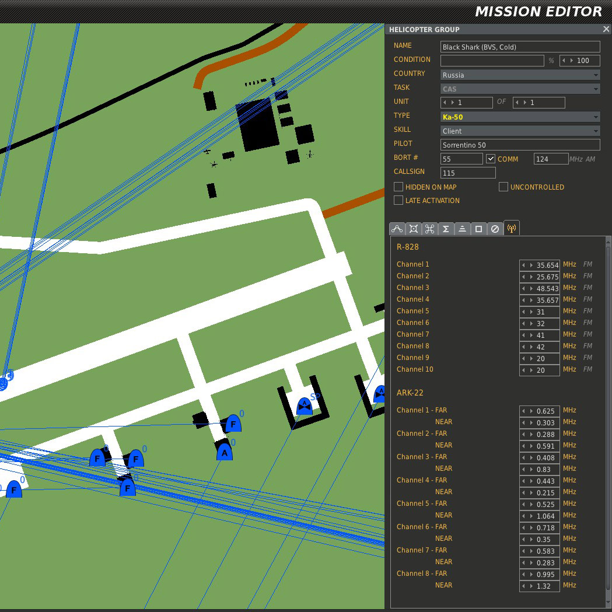This screenshot has height=612, width=612.
Task: Open the triangle stacked-lines tab icon
Action: pos(462,229)
